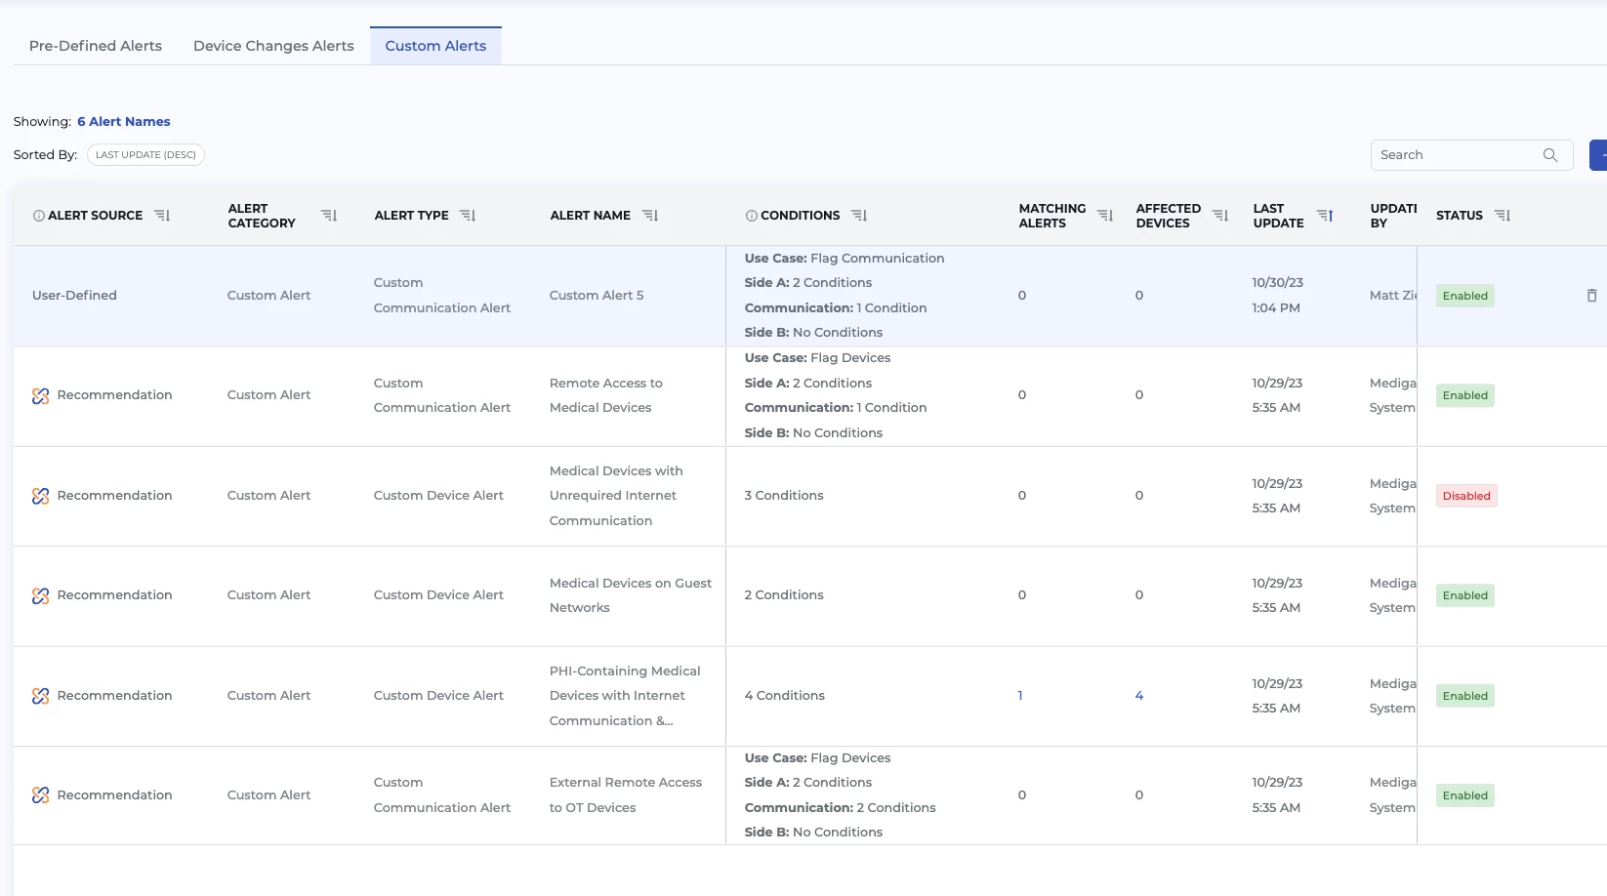Click the Conditions info icon

[752, 216]
